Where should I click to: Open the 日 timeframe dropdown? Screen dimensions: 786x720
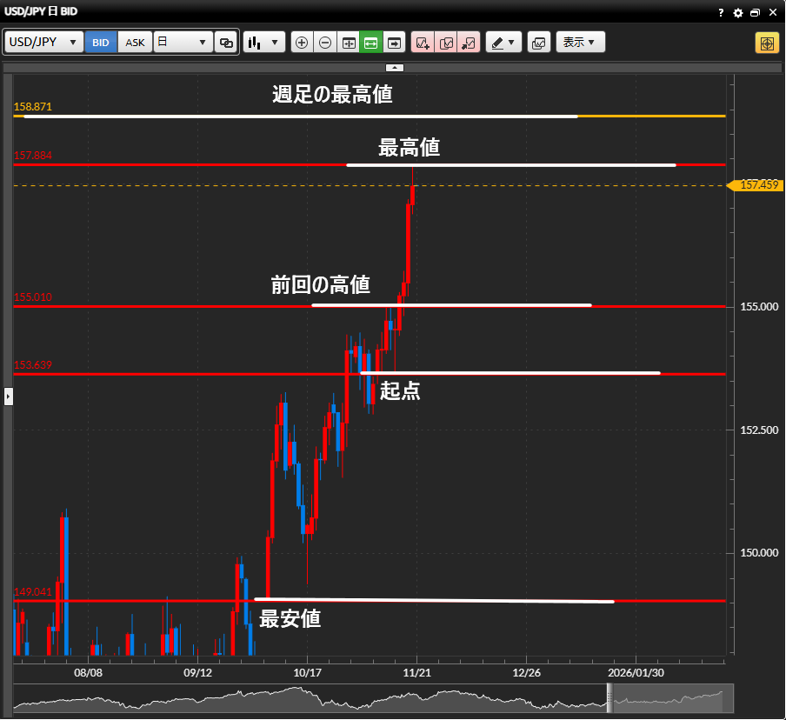click(x=183, y=43)
